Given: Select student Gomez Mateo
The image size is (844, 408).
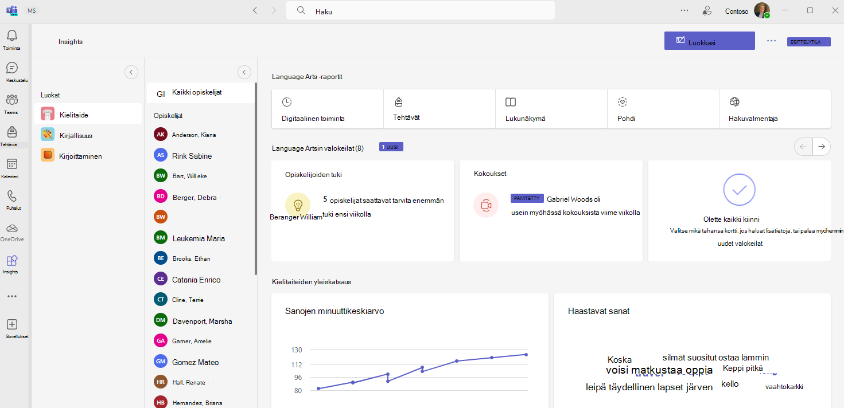Looking at the screenshot, I should tap(201, 362).
